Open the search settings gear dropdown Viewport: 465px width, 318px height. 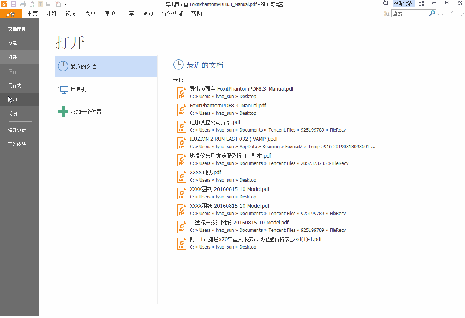coord(442,13)
